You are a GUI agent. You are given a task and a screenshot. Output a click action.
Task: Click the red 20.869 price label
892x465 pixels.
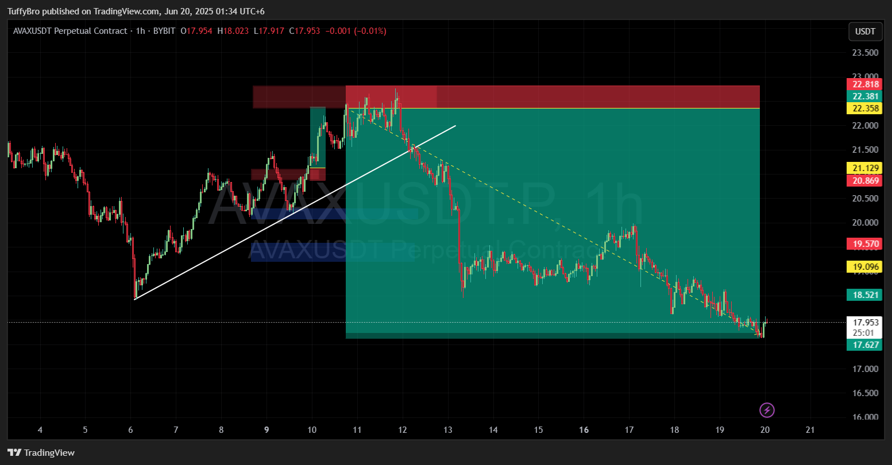(866, 180)
